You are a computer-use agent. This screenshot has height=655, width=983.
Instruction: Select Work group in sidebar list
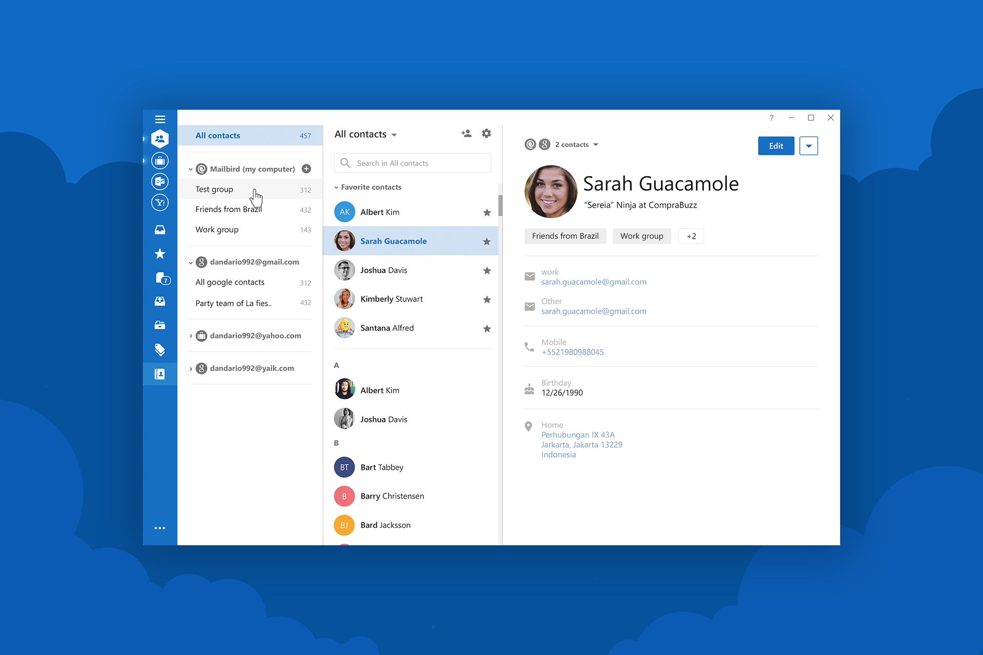pyautogui.click(x=250, y=230)
